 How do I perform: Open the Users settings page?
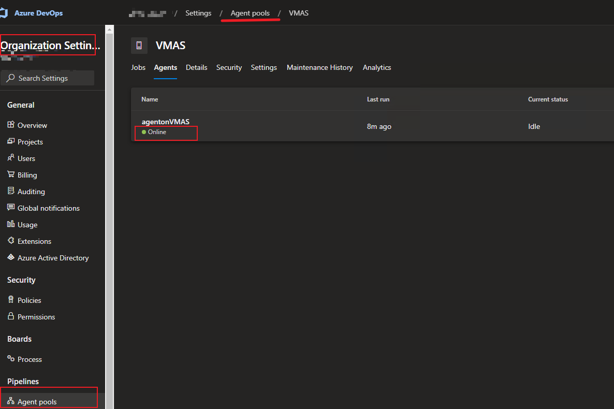pos(26,158)
